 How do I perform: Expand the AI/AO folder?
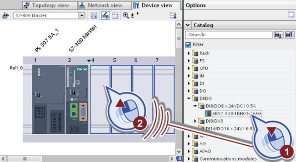[x=189, y=151]
